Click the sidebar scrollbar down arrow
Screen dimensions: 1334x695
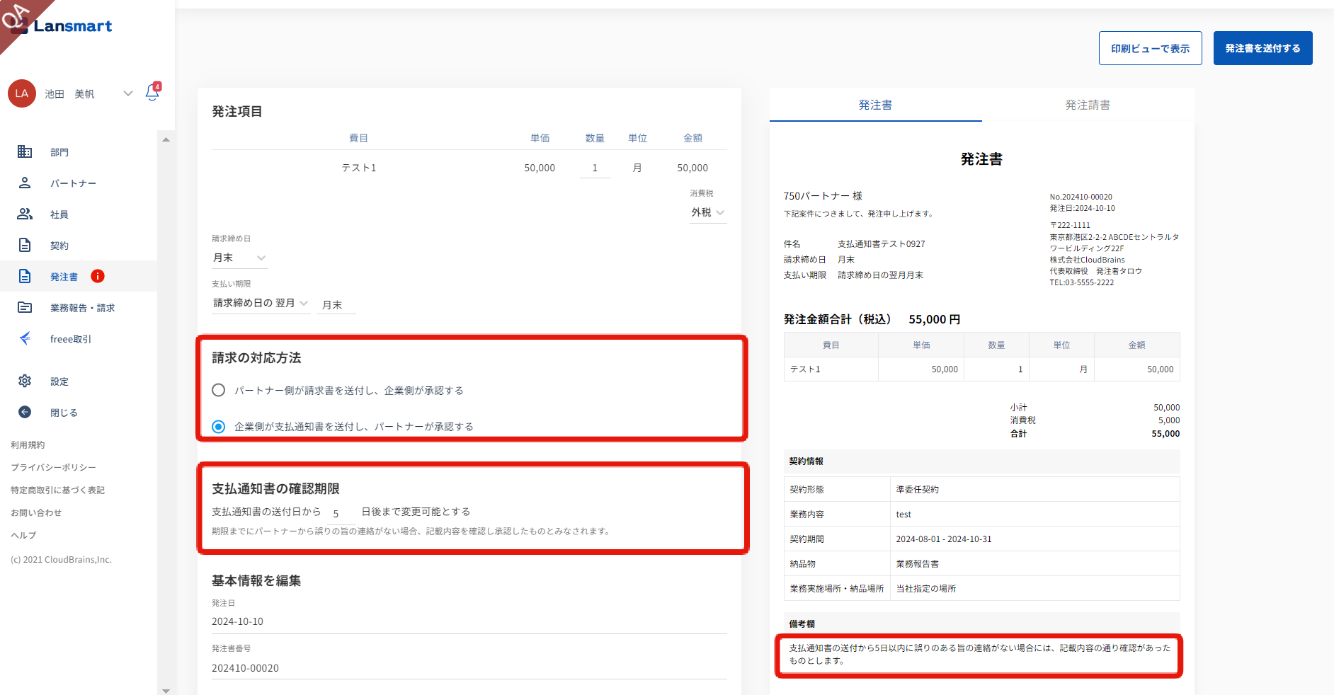tap(166, 691)
